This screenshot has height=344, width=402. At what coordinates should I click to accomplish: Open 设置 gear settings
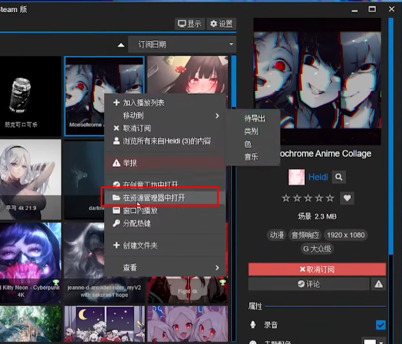pyautogui.click(x=221, y=24)
